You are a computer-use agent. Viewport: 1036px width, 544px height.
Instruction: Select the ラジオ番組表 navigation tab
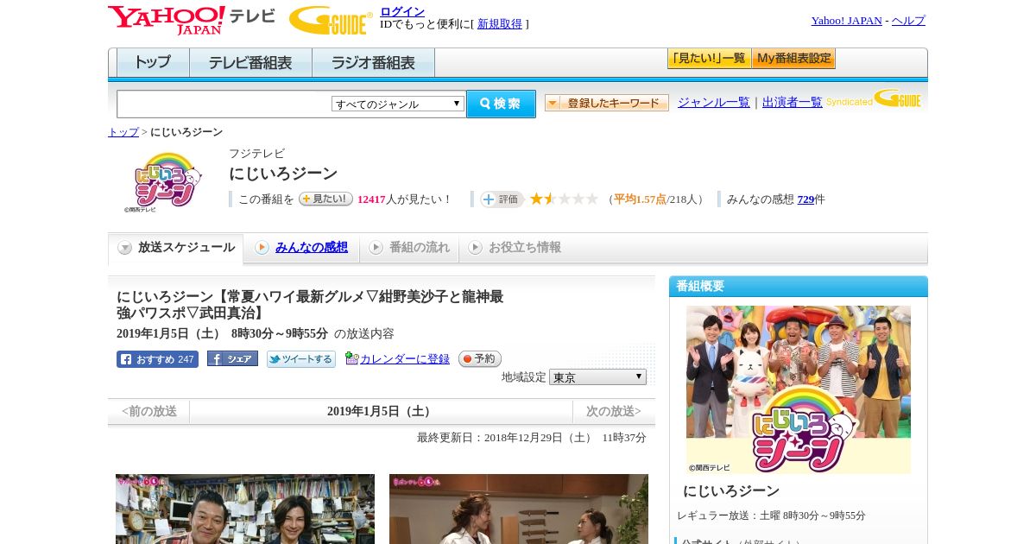point(373,63)
